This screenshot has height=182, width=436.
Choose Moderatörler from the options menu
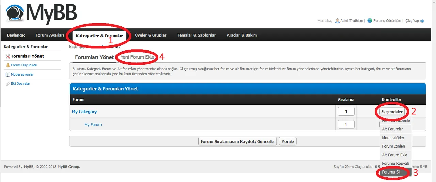396,138
